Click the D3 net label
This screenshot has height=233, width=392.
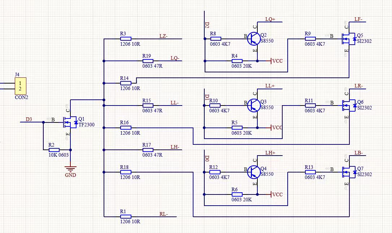[29, 119]
